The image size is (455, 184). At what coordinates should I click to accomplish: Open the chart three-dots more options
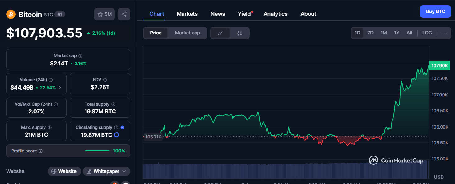[445, 33]
